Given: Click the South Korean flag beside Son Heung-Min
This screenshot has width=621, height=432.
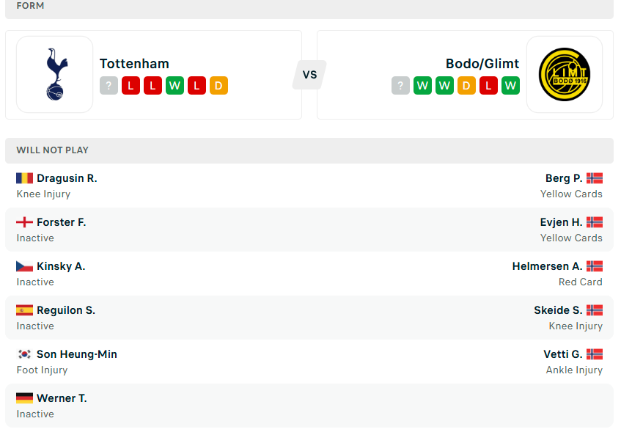Looking at the screenshot, I should [24, 354].
